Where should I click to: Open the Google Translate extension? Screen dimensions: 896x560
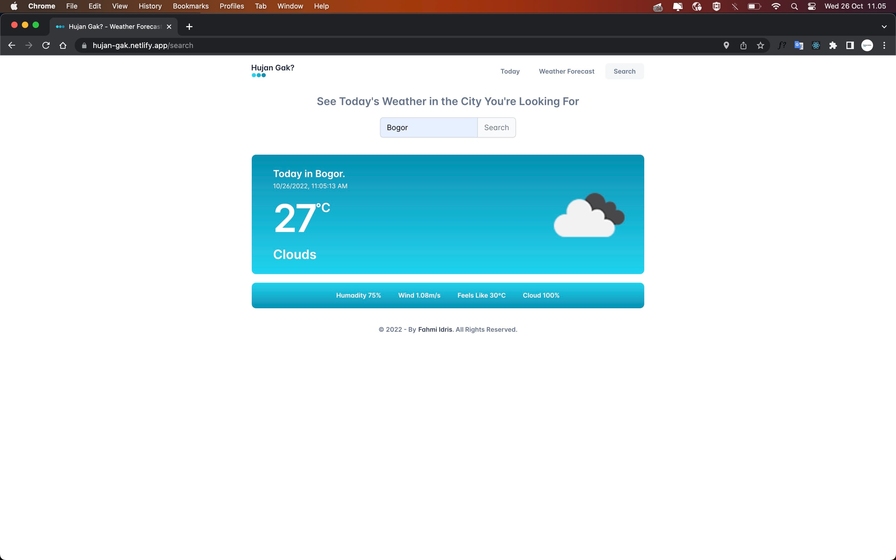[799, 46]
